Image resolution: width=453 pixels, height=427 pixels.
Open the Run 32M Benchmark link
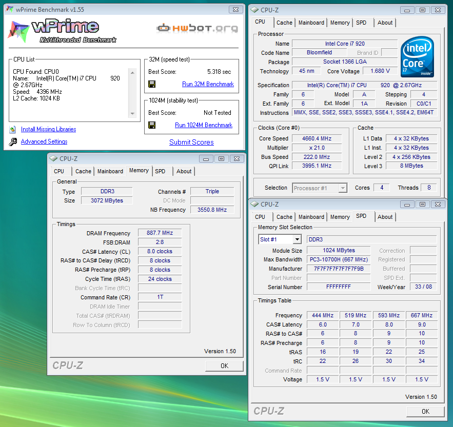(x=208, y=84)
